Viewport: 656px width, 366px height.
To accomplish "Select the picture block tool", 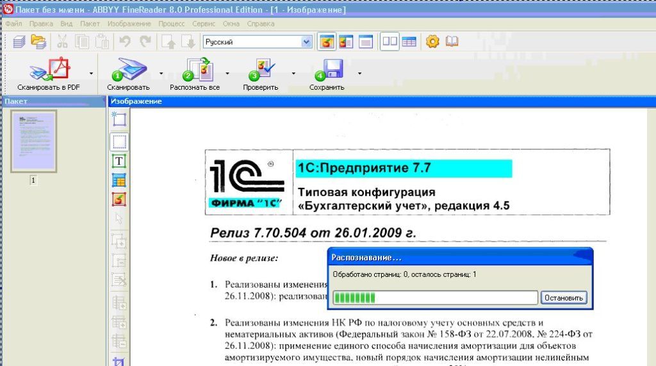I will 119,199.
